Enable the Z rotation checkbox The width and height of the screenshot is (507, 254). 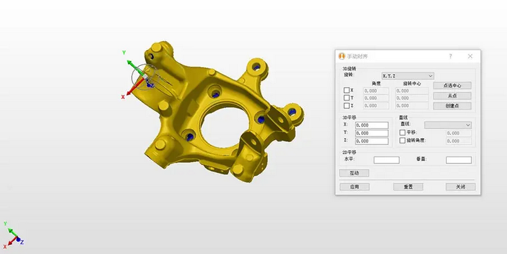[x=347, y=106]
